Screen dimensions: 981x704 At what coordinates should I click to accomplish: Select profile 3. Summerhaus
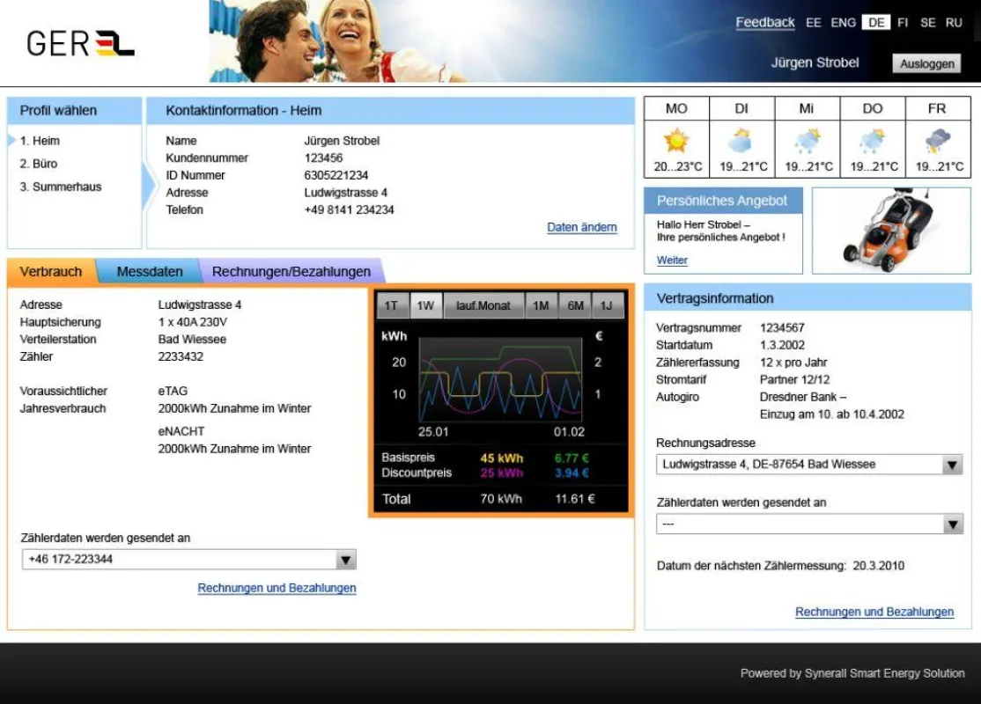tap(61, 187)
